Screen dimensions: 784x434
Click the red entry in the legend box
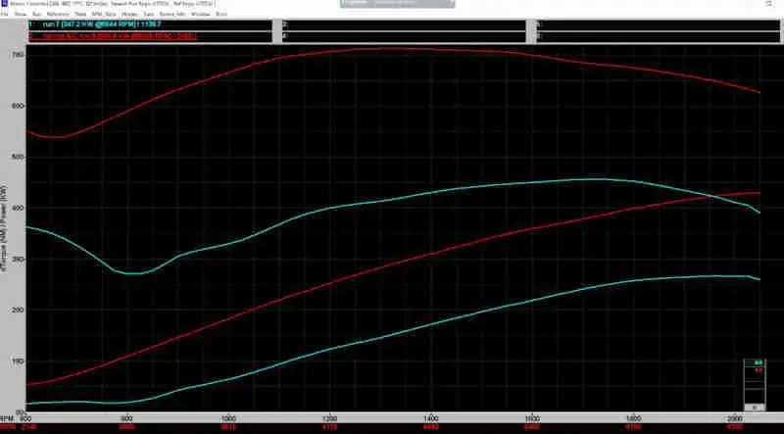pos(759,370)
